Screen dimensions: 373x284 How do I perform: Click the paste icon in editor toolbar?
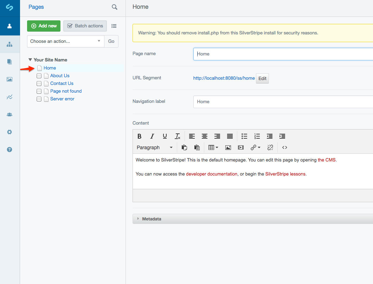184,147
